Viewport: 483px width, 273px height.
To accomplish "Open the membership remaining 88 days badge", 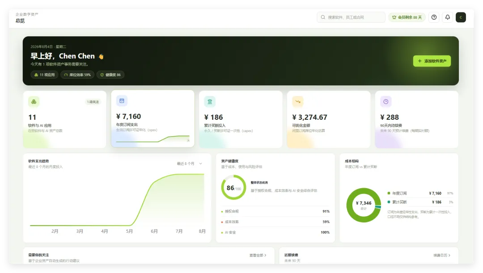I will [407, 17].
